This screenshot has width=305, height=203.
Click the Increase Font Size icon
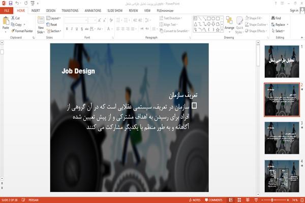click(x=100, y=20)
